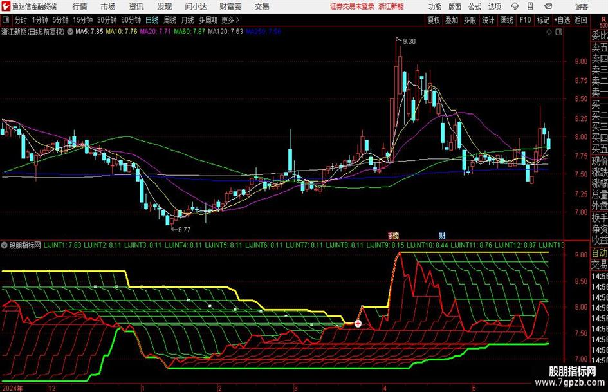Click the diamond icon above the chart
Screen dimensions: 608x392
549,32
